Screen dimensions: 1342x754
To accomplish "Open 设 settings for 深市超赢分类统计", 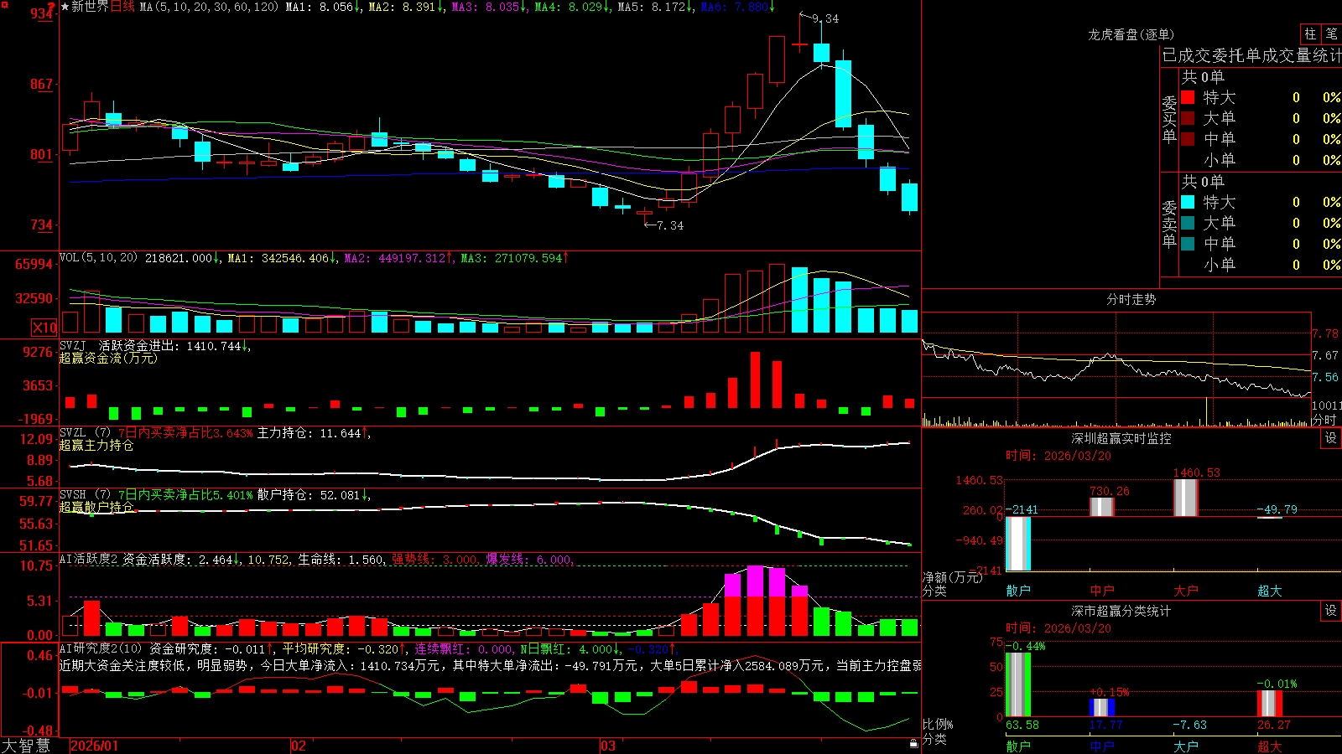I will pos(1331,611).
